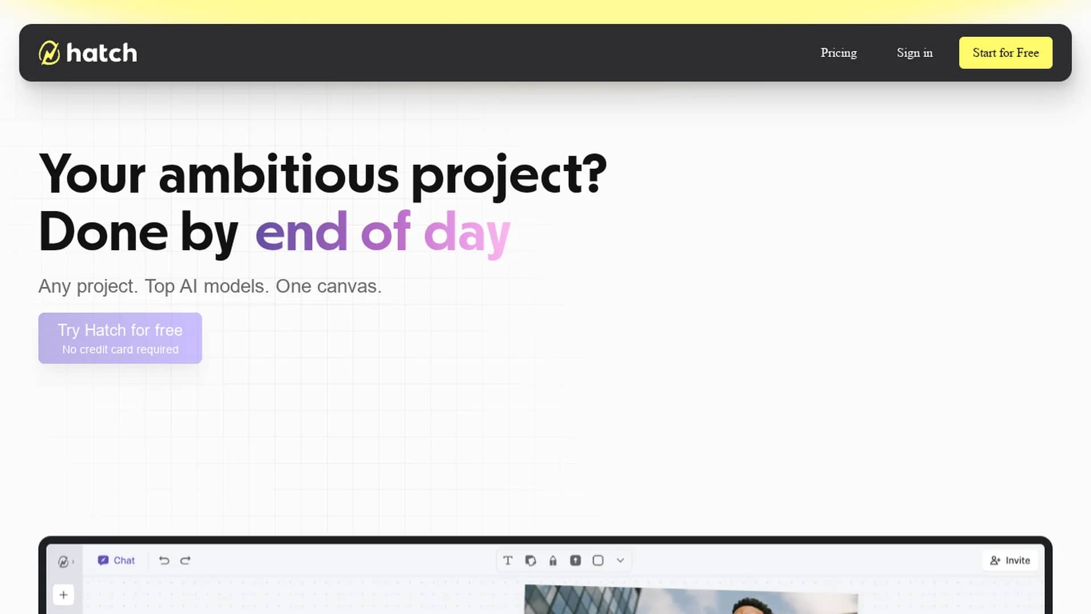Select the rectangle shape tool

(x=598, y=561)
